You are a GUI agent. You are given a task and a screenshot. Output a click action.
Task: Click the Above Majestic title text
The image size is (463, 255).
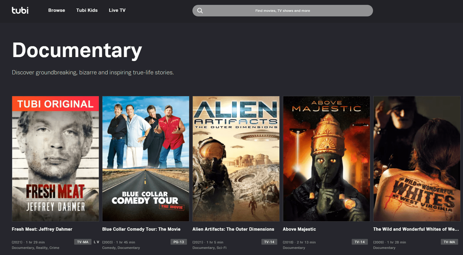coord(299,229)
